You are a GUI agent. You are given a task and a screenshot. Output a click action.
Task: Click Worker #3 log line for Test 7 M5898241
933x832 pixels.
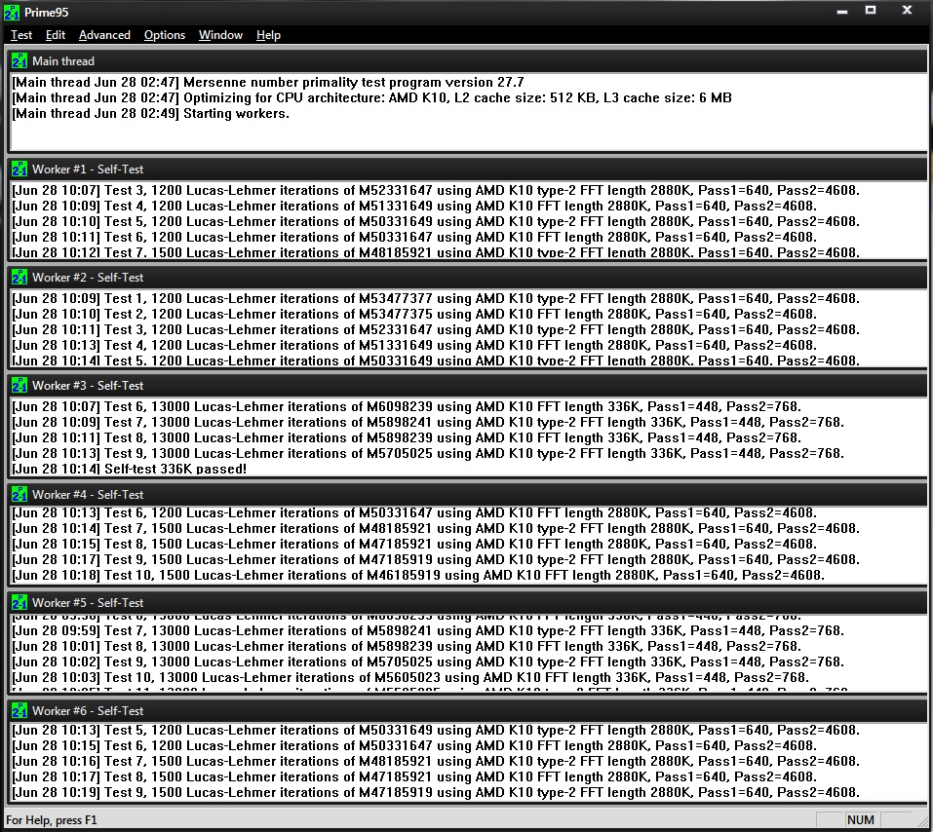point(428,422)
